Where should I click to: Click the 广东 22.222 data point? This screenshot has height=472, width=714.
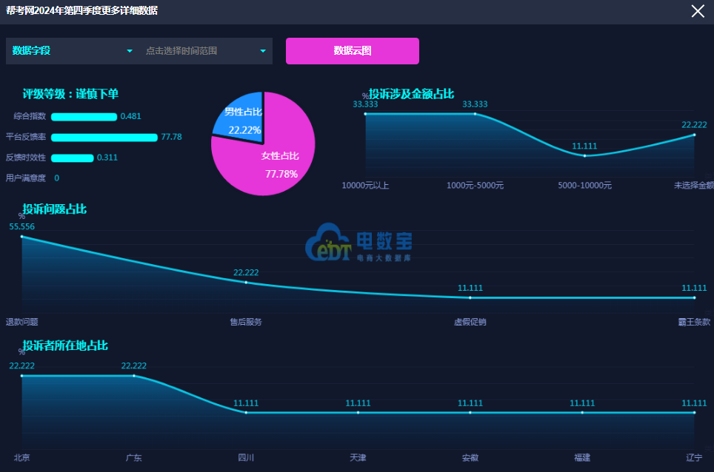click(x=134, y=376)
